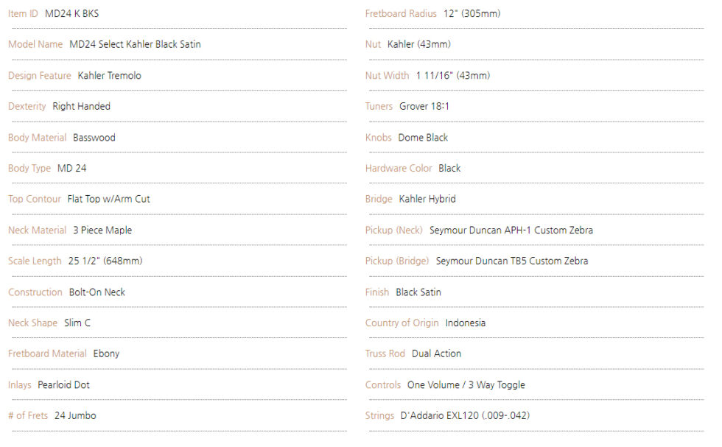This screenshot has width=722, height=447.
Task: Click the Top Contour label
Action: [35, 200]
